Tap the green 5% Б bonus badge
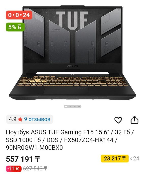Screen dimensions: 145x177 [15, 27]
